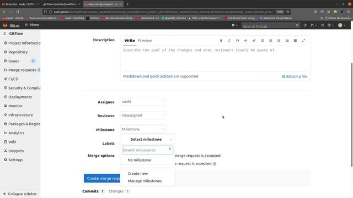Open CI/CD in sidebar

click(11, 79)
